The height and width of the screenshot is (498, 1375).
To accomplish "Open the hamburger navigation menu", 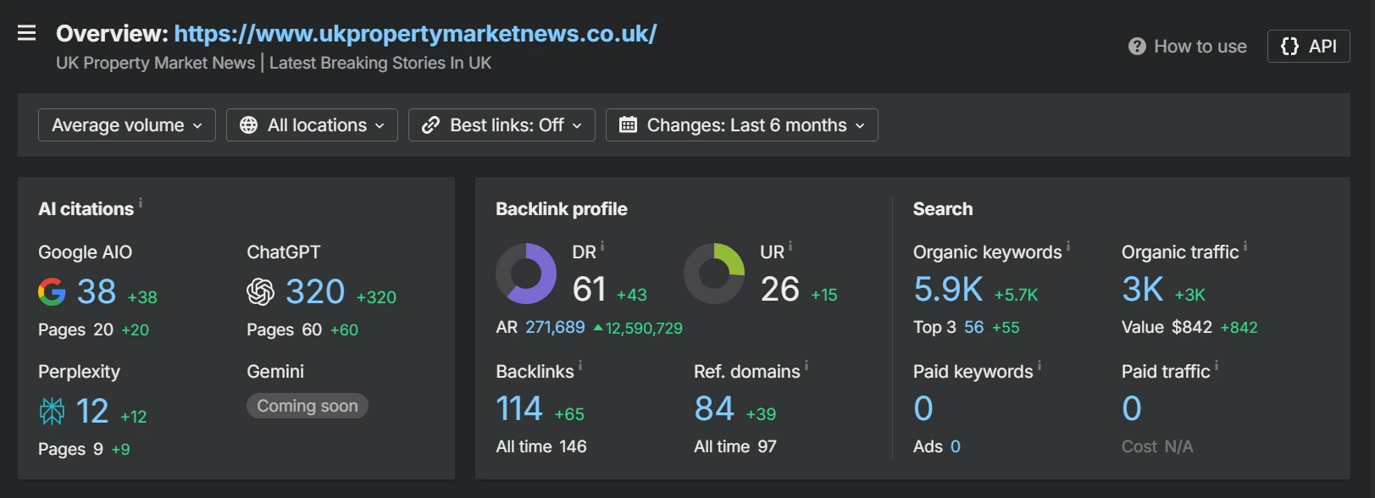I will [x=27, y=33].
